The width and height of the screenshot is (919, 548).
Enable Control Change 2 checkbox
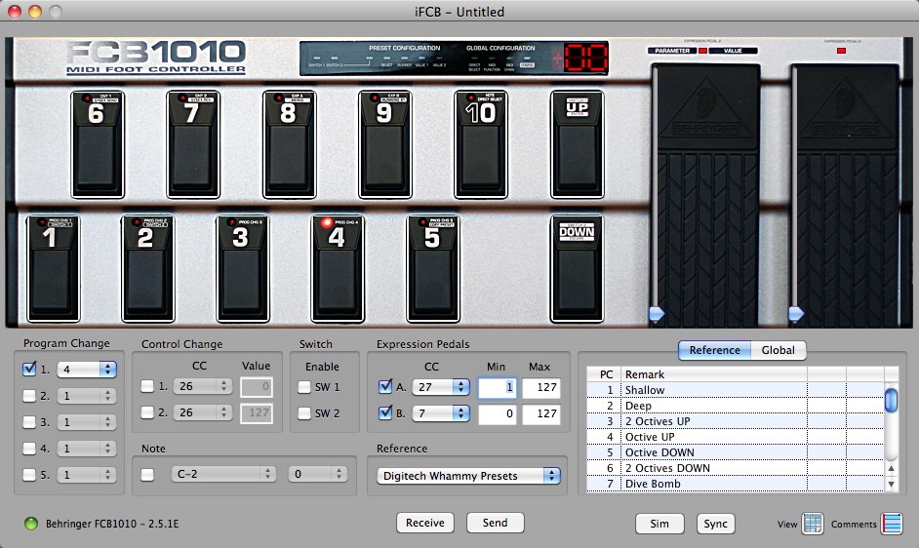coord(147,412)
